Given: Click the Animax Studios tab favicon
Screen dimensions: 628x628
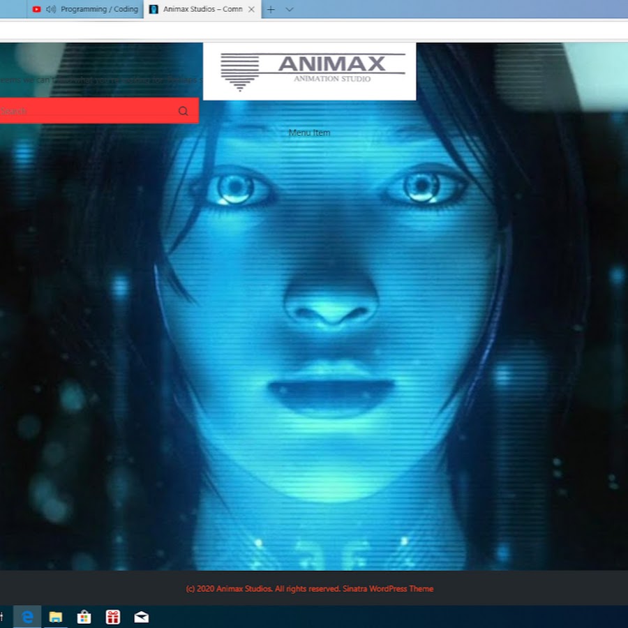Looking at the screenshot, I should (154, 9).
